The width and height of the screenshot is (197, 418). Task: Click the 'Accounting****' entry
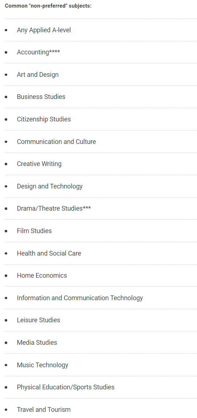tap(38, 52)
